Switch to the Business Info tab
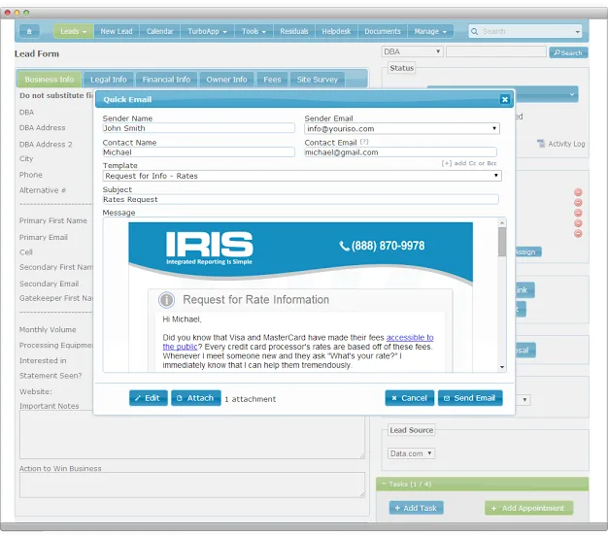Viewport: 608px width, 536px height. pyautogui.click(x=50, y=80)
